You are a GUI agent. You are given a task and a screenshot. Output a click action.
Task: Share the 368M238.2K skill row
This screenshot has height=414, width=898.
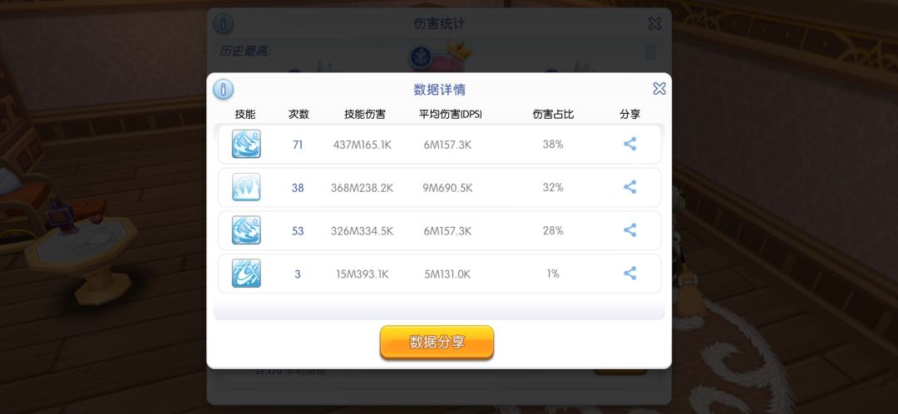[630, 187]
